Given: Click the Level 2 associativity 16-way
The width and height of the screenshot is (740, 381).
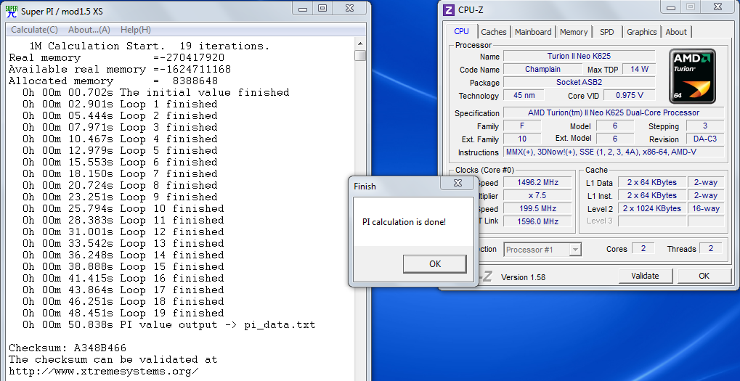Looking at the screenshot, I should click(x=706, y=208).
